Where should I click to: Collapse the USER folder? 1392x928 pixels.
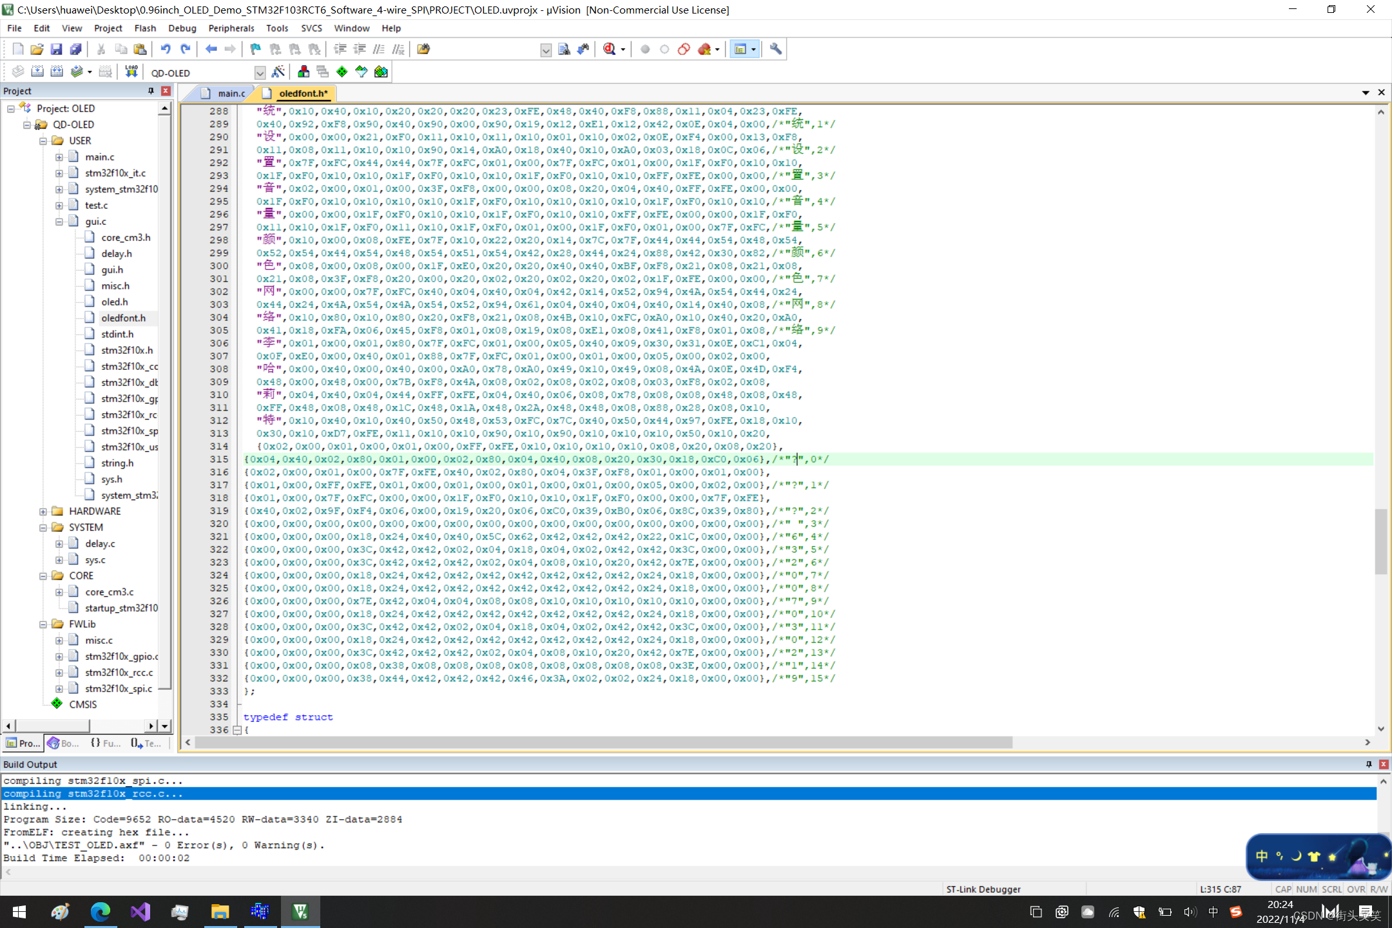43,141
